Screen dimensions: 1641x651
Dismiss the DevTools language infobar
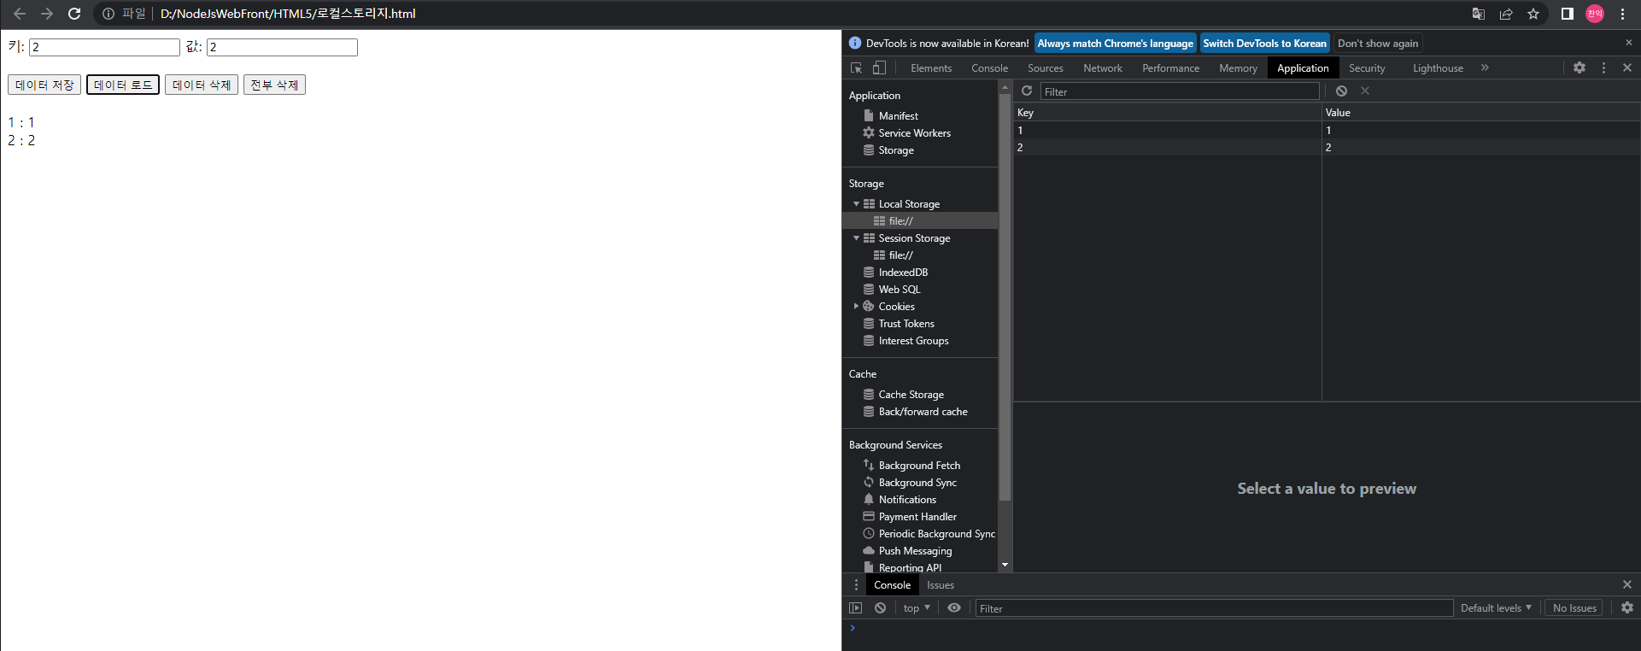point(1628,43)
